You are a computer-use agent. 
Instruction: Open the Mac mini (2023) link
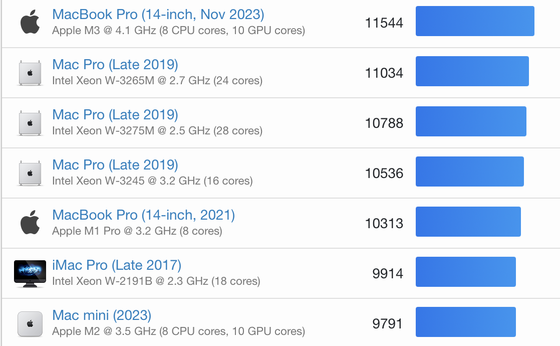click(x=102, y=315)
